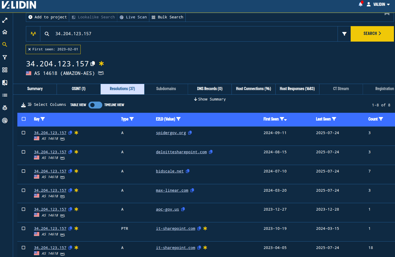Open the CT Stream tab
Image resolution: width=395 pixels, height=257 pixels.
pyautogui.click(x=341, y=89)
